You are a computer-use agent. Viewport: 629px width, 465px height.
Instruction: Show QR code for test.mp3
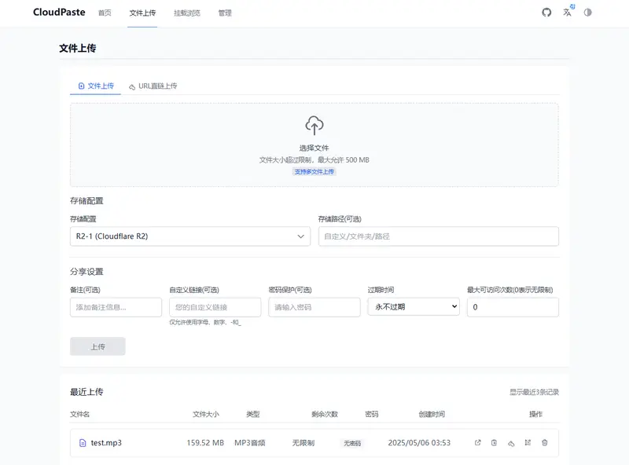tap(528, 443)
